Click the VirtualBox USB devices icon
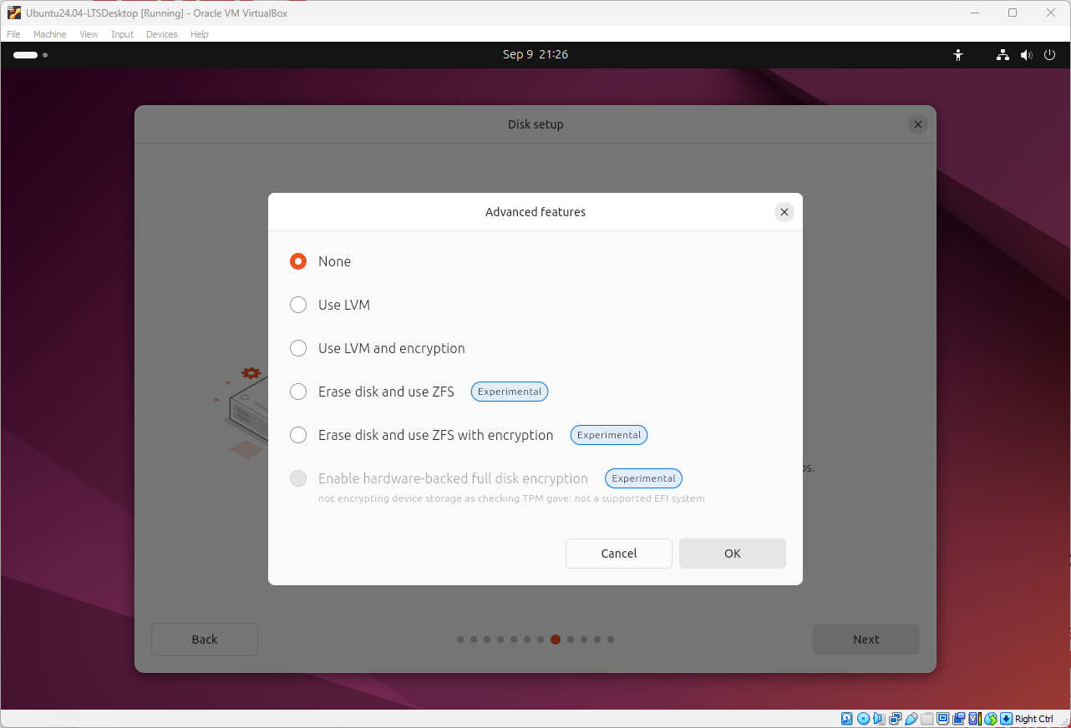1071x728 pixels. 911,719
